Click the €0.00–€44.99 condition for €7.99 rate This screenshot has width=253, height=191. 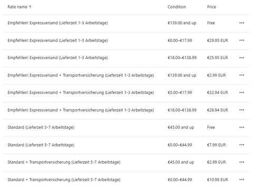click(x=180, y=145)
